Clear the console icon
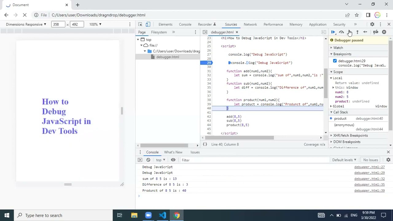 tap(148, 160)
